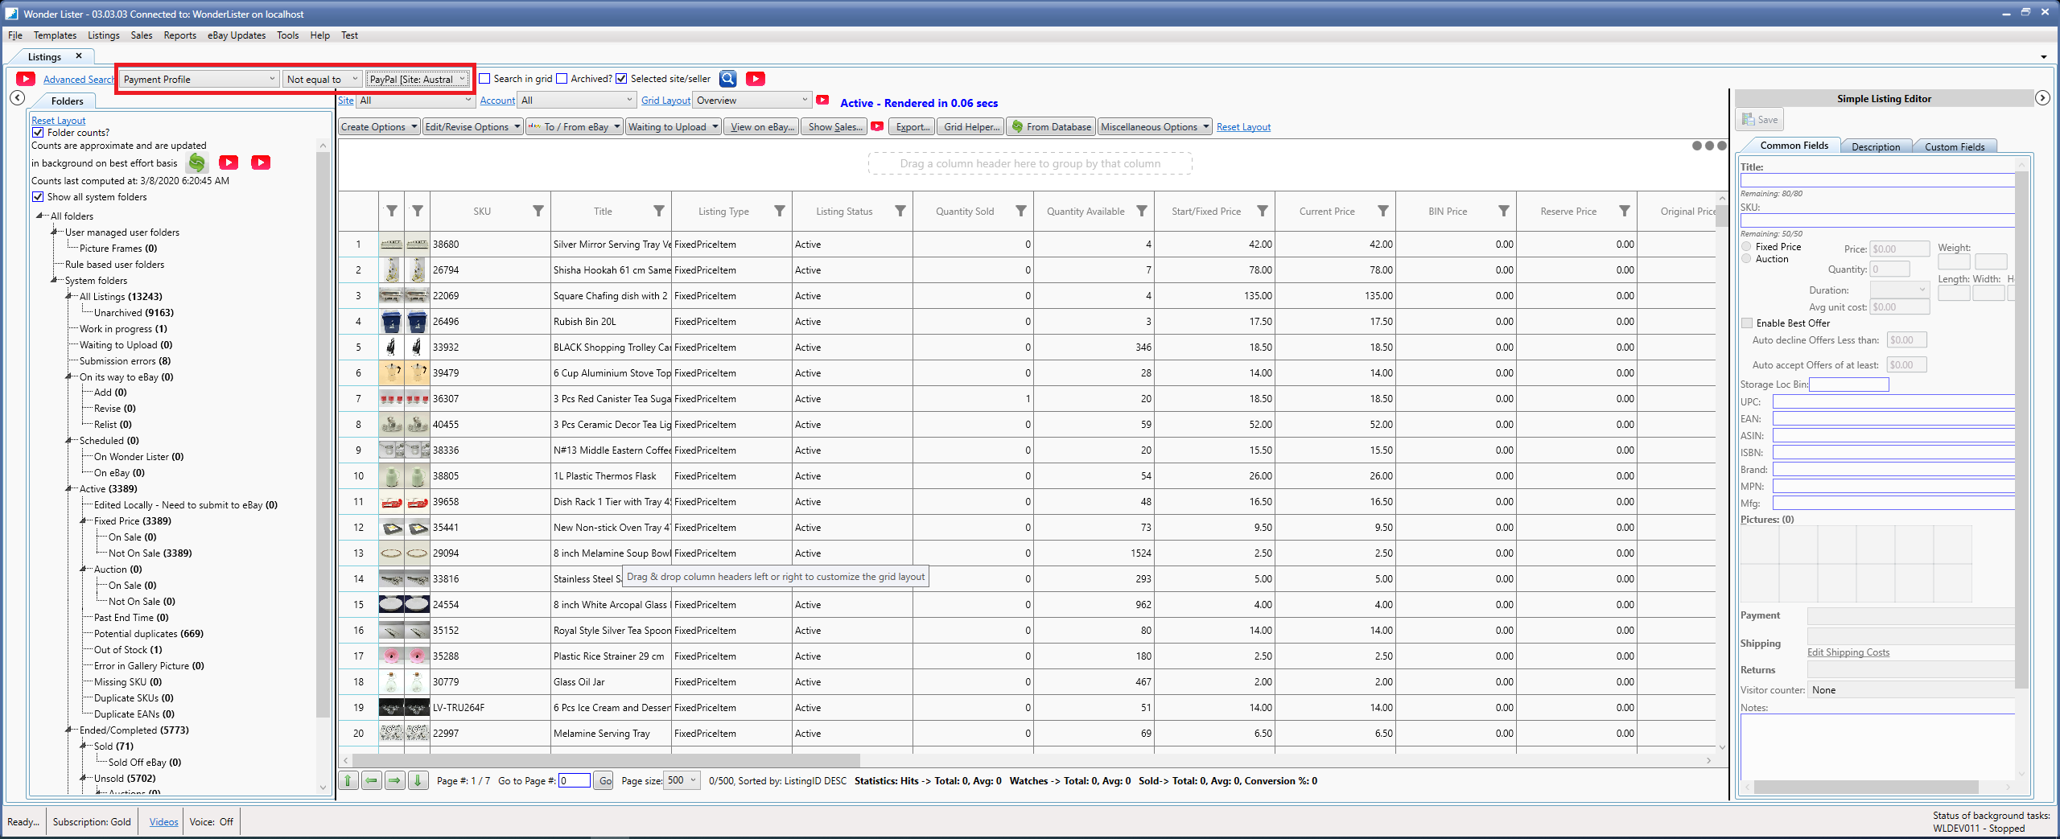Viewport: 2060px width, 839px height.
Task: Open filter icon on Listing Status column
Action: click(x=900, y=212)
